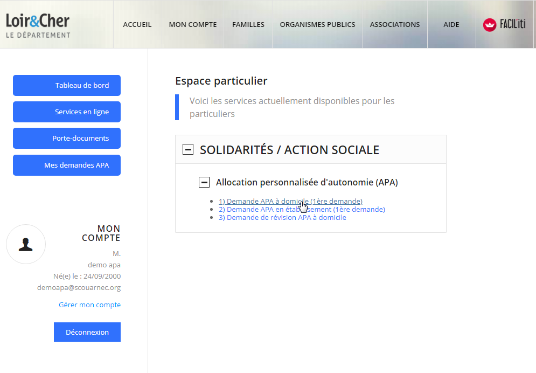Open the FAMILLES tab
The image size is (536, 373).
248,24
